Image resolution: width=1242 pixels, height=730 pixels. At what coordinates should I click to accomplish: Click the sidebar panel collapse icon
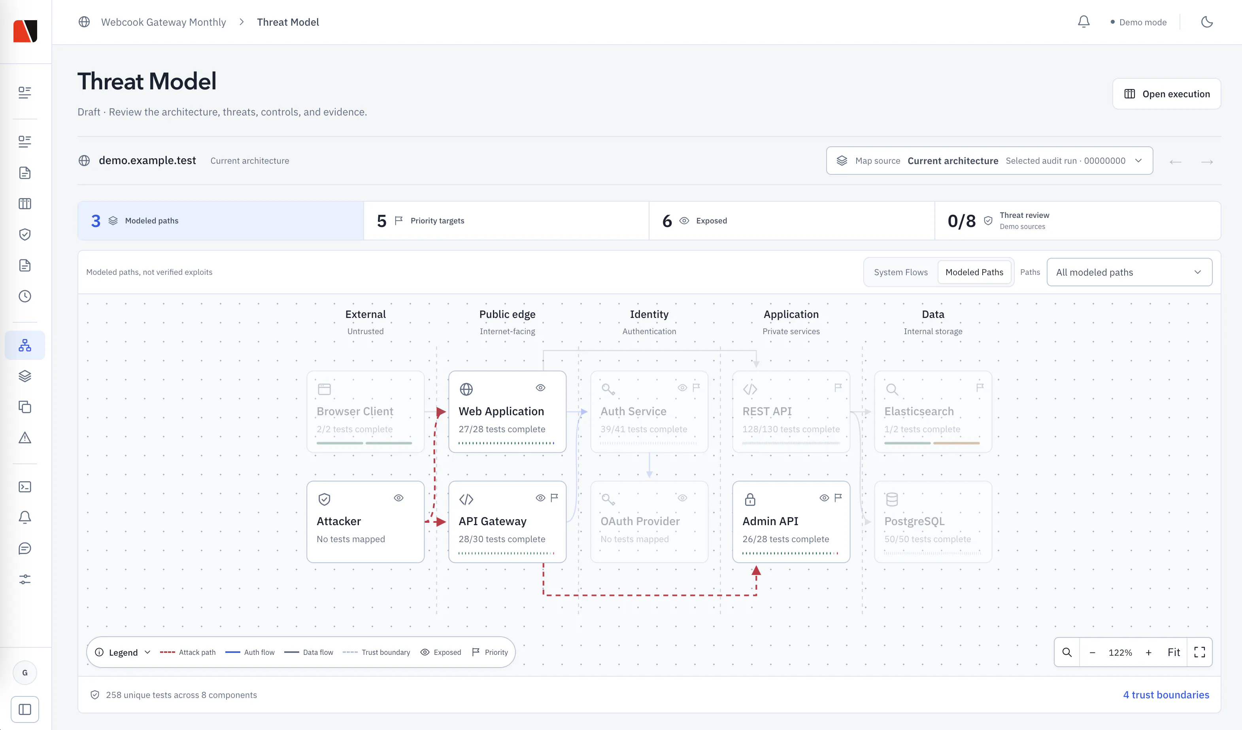pyautogui.click(x=25, y=709)
